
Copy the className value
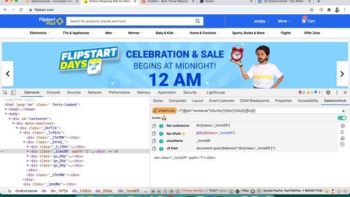click(x=154, y=141)
